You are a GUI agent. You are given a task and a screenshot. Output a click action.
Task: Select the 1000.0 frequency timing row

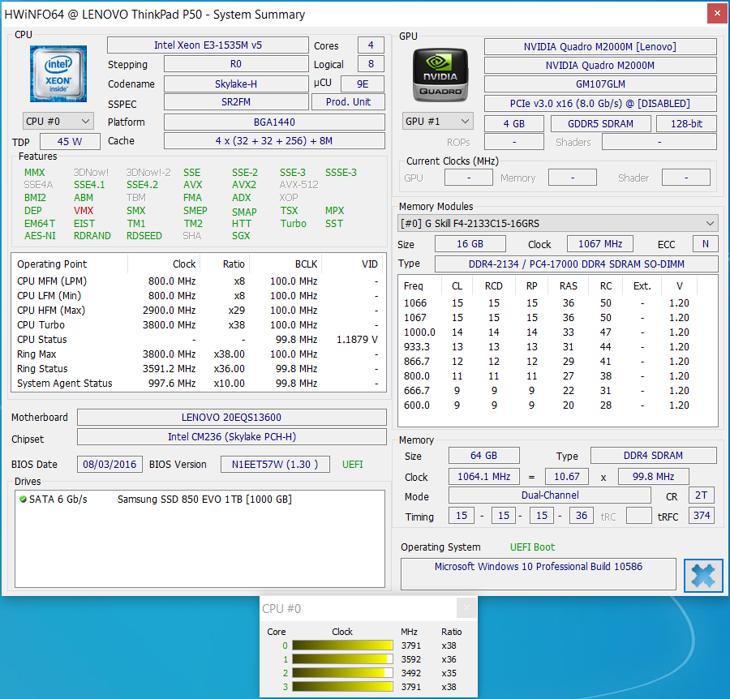pos(557,332)
